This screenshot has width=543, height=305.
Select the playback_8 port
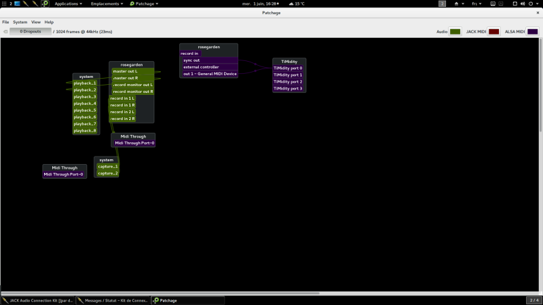click(85, 131)
